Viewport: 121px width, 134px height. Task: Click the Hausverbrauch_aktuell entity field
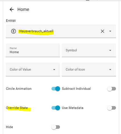pos(61,31)
